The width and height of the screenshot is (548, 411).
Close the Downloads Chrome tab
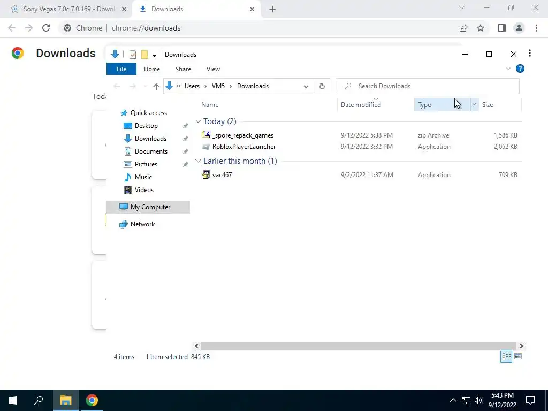coord(252,9)
